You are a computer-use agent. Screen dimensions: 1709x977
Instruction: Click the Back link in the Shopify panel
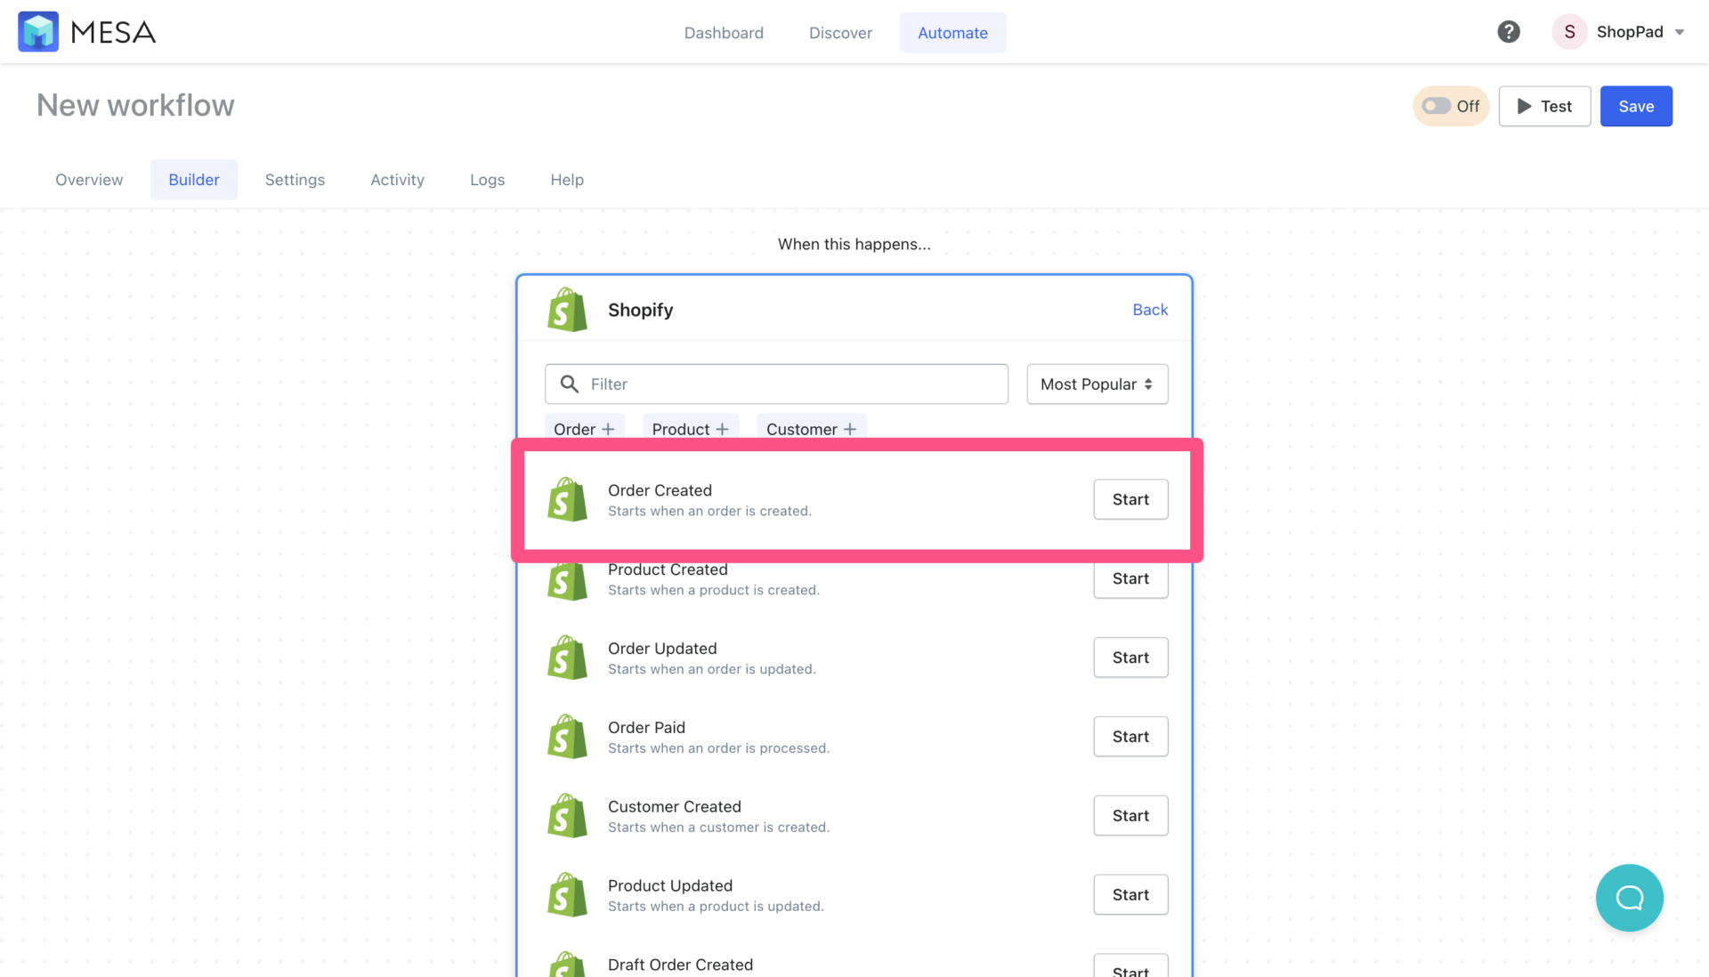point(1150,309)
